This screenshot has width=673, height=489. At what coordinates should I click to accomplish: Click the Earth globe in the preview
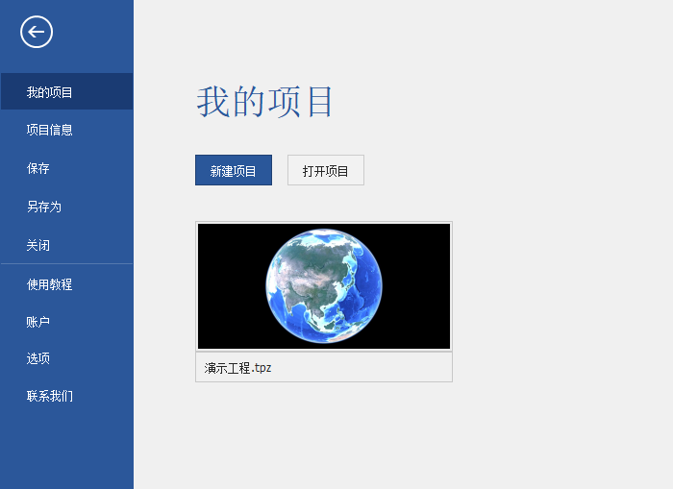[x=324, y=286]
